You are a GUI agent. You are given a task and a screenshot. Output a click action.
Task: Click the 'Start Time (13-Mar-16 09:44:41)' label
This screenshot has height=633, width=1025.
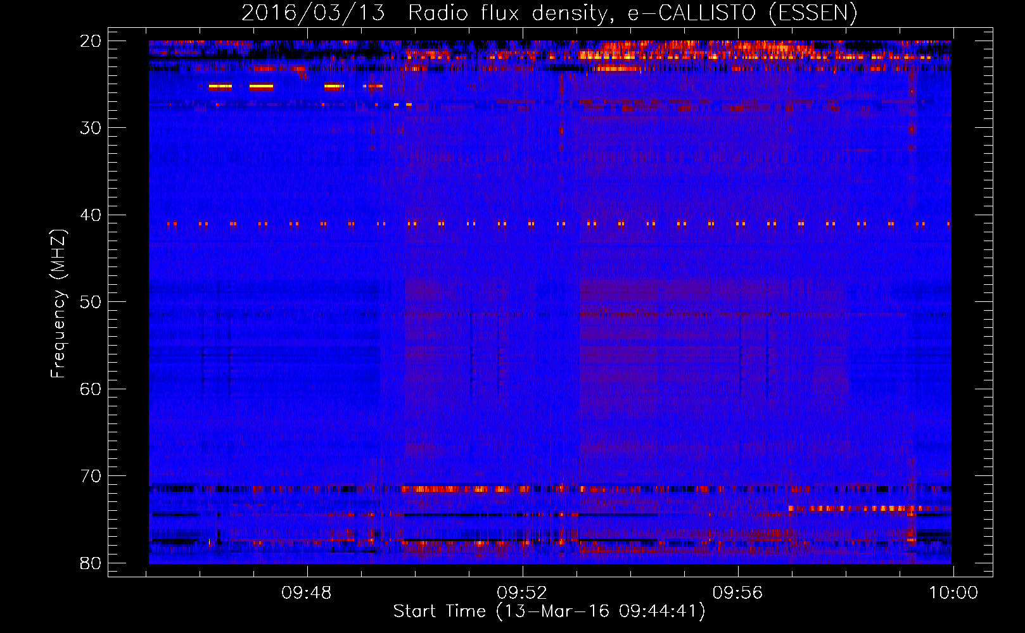click(x=549, y=611)
